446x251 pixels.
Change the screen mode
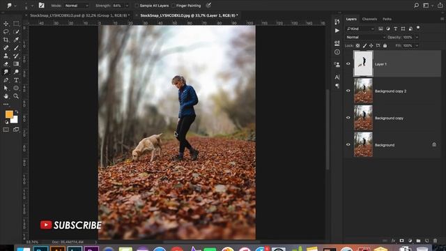pos(16,130)
